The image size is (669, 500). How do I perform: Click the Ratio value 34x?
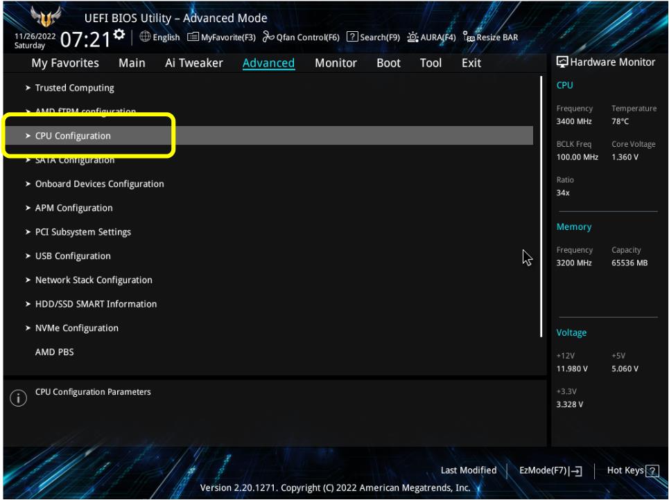(x=563, y=193)
